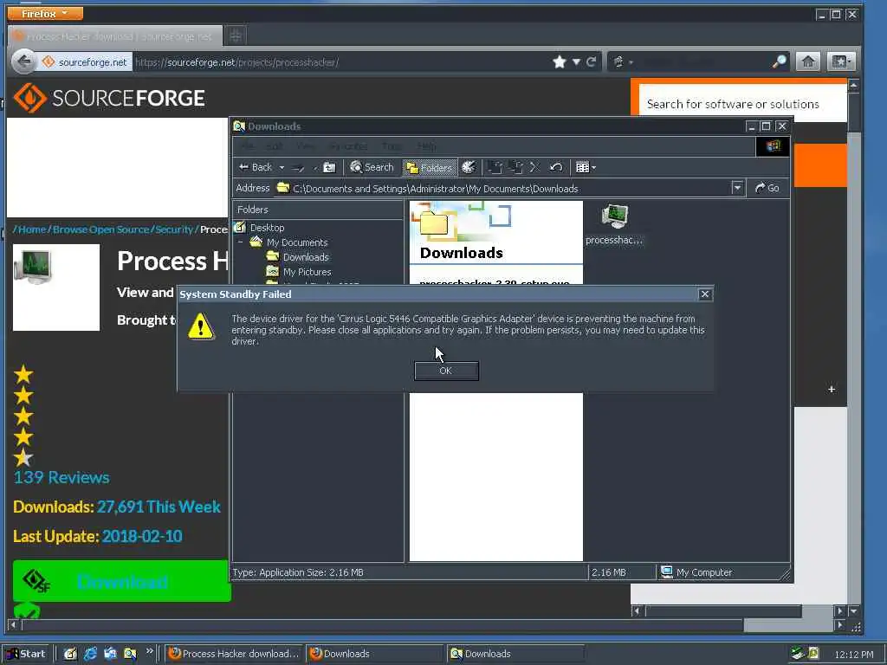Click the yellow warning triangle icon
This screenshot has height=665, width=887.
[x=201, y=326]
